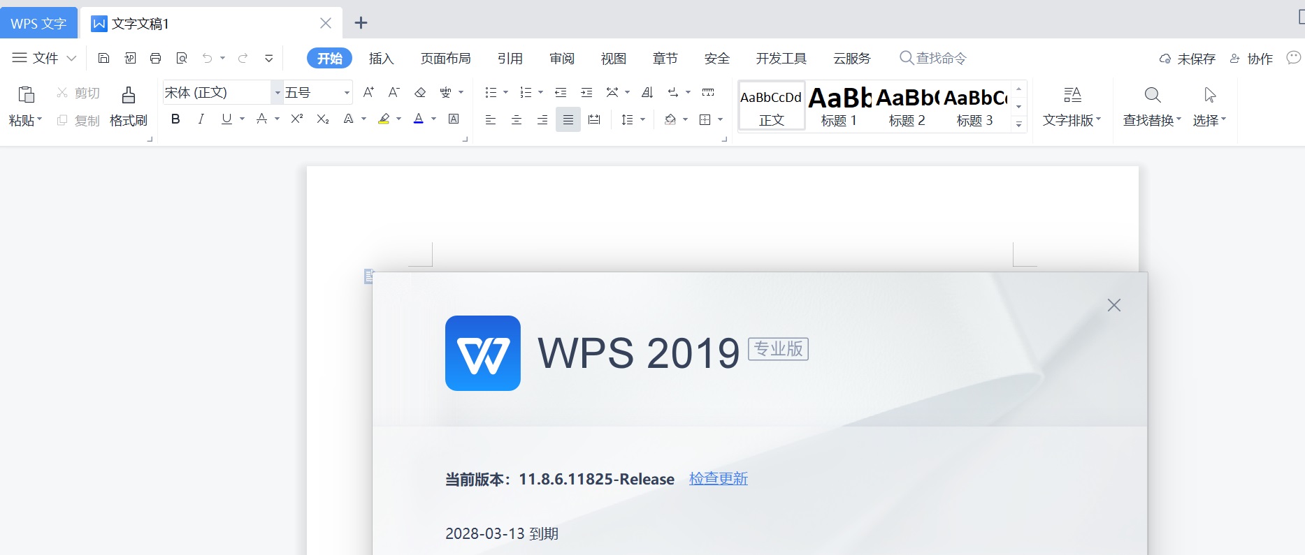Select the 正文 body style thumbnail
Screen dimensions: 1305x555
pos(772,106)
